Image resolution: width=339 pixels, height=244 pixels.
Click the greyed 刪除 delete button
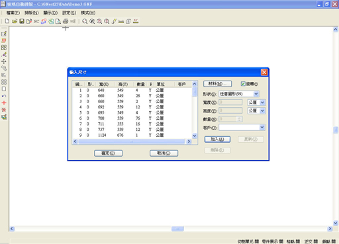(x=217, y=150)
